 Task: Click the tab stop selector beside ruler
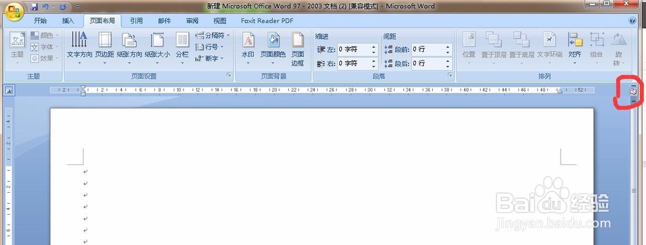point(8,90)
